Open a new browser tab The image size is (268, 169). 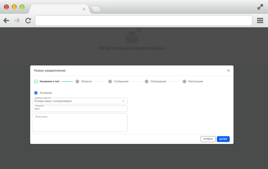[x=96, y=9]
